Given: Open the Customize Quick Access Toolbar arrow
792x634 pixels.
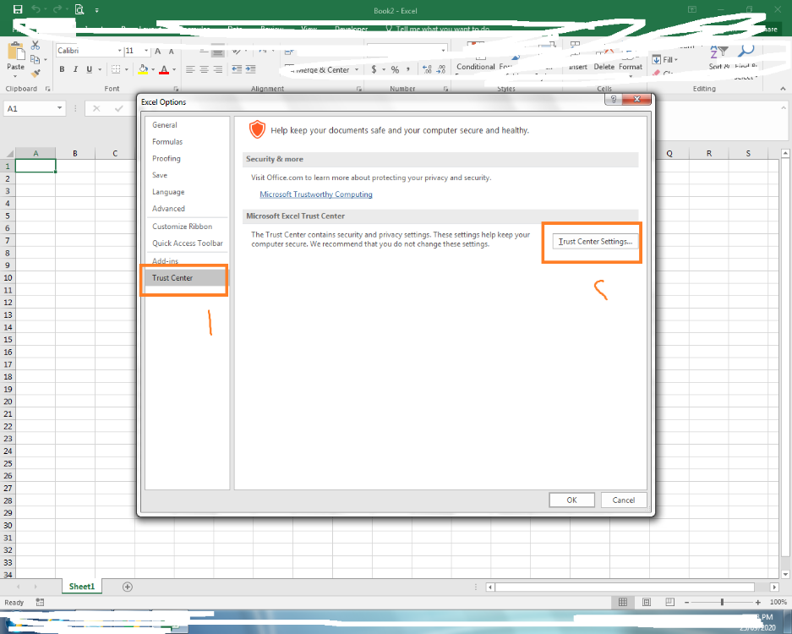Looking at the screenshot, I should pos(96,10).
